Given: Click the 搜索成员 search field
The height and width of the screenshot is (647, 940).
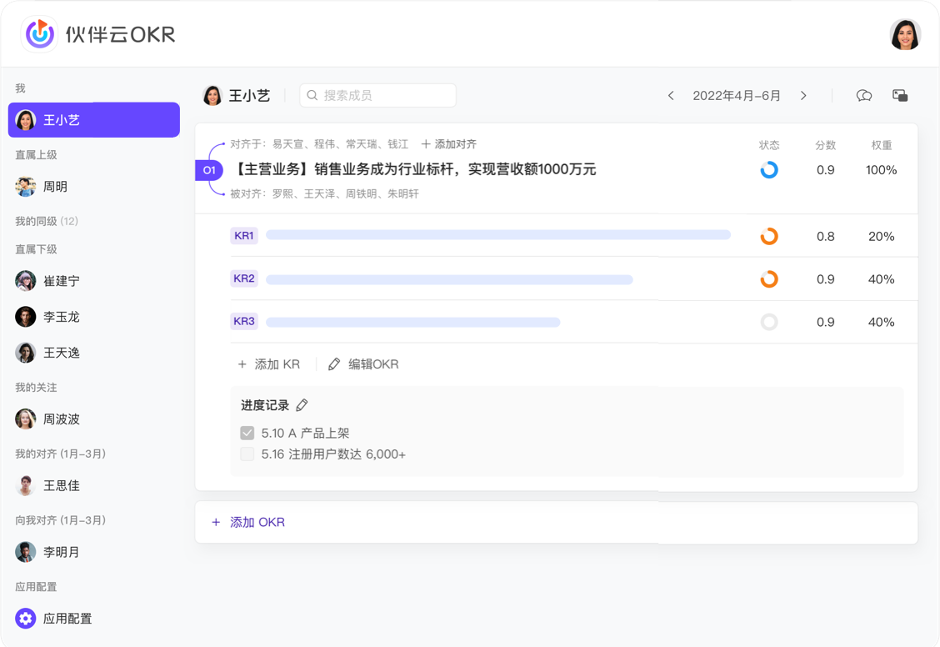Looking at the screenshot, I should point(378,96).
